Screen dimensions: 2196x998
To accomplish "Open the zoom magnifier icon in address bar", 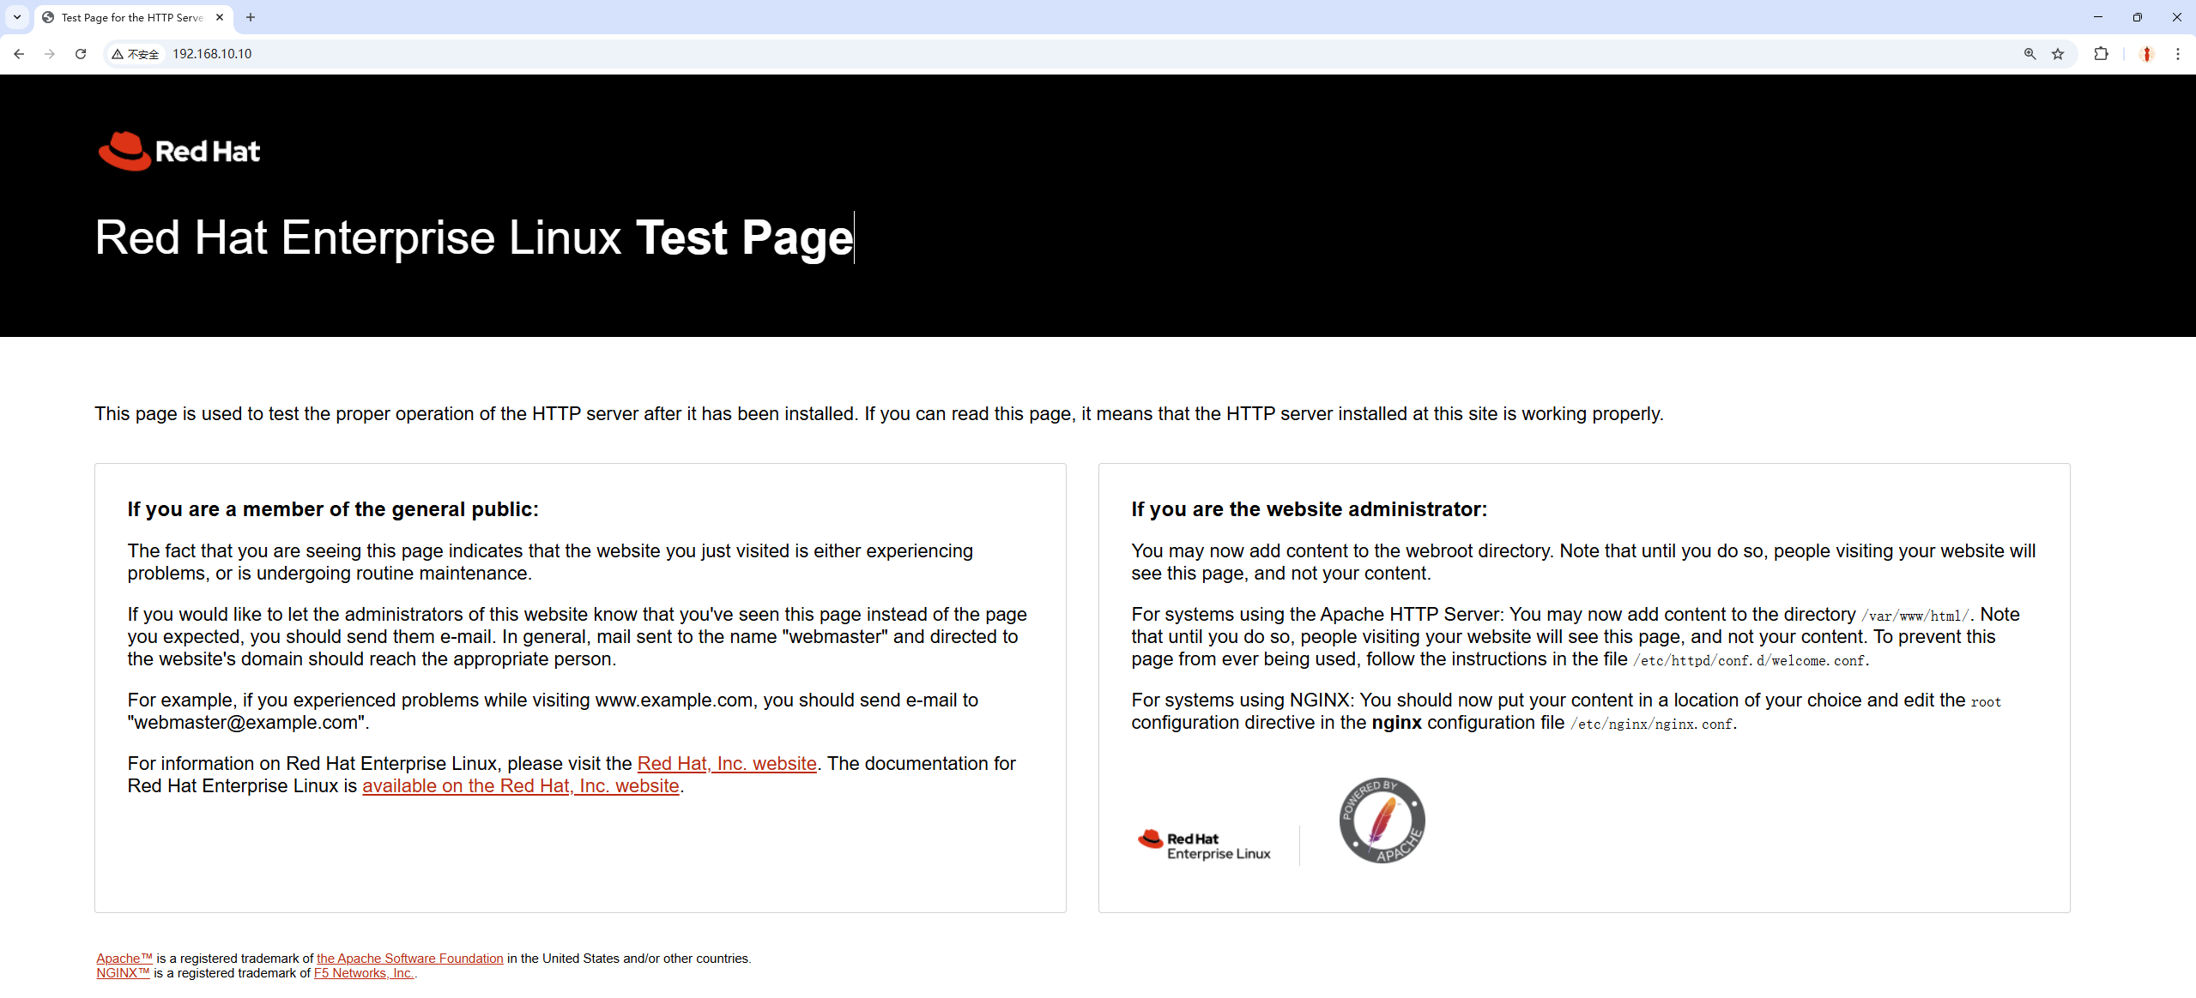I will [x=2030, y=54].
